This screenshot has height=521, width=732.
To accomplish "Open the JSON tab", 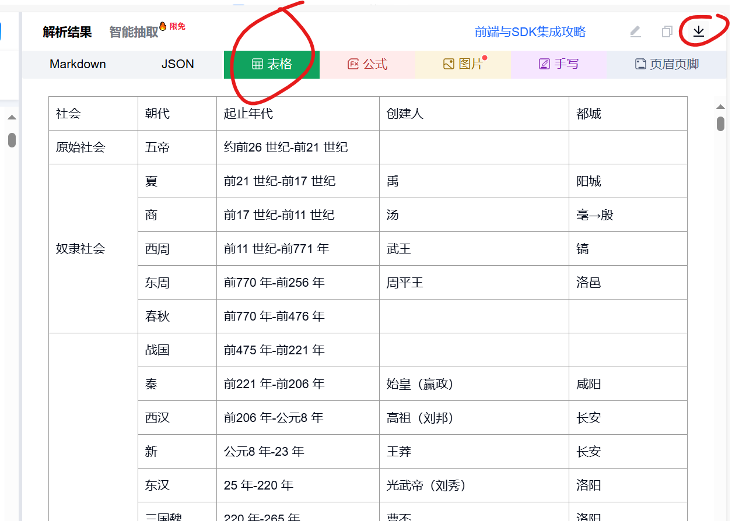I will (x=178, y=64).
